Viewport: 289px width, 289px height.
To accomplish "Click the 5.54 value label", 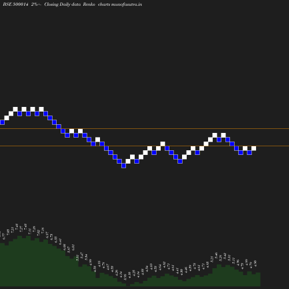I will pos(86,257).
